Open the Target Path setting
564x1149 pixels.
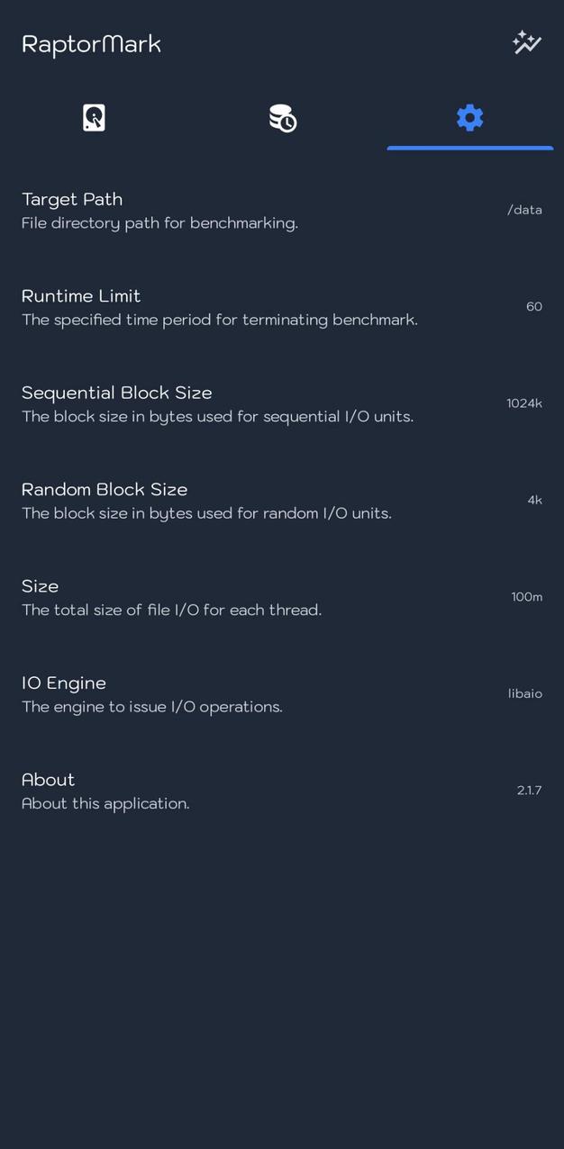pos(72,199)
